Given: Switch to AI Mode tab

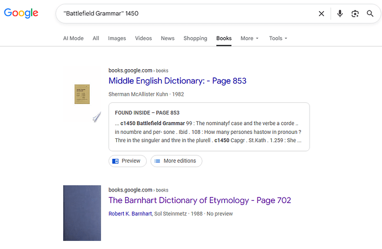Looking at the screenshot, I should (x=73, y=38).
